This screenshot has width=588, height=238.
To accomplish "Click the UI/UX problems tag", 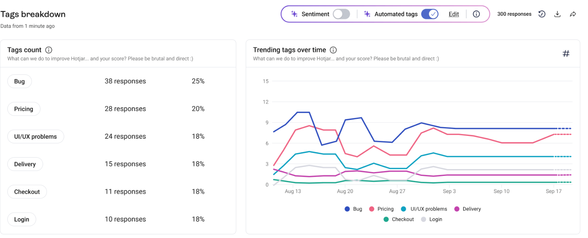I will click(35, 136).
